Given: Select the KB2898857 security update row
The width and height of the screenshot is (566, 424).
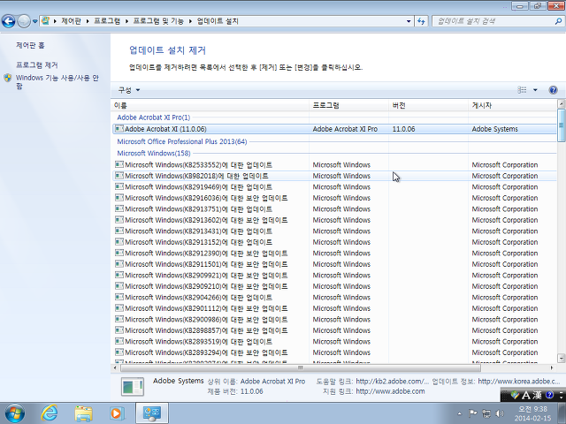Looking at the screenshot, I should coord(334,330).
